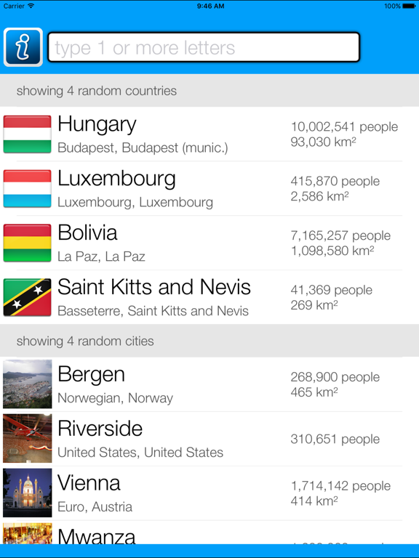Image resolution: width=419 pixels, height=558 pixels.
Task: Open the Mwanza photo thumbnail
Action: [x=28, y=533]
